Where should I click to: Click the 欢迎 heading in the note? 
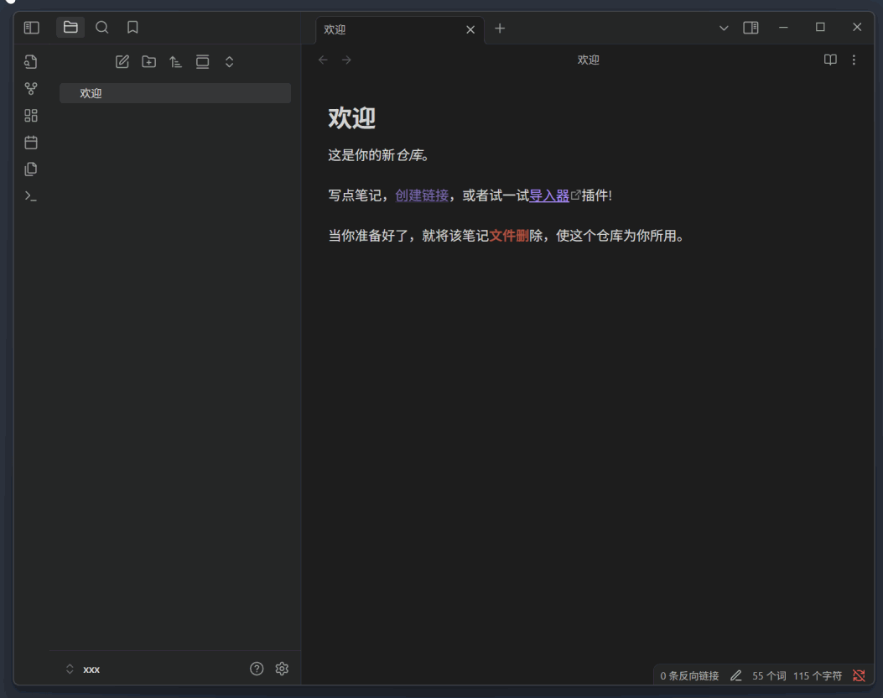tap(352, 118)
